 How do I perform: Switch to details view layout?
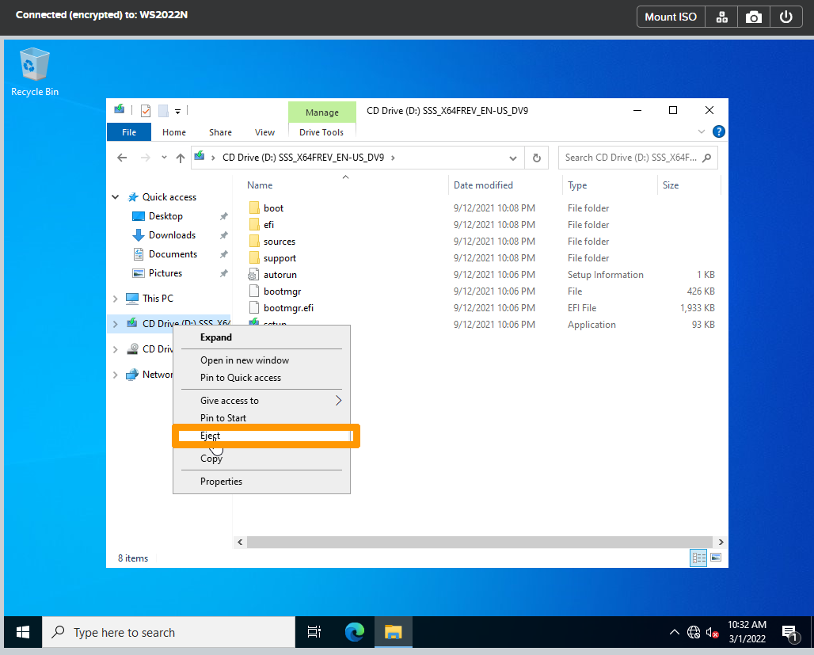[699, 558]
